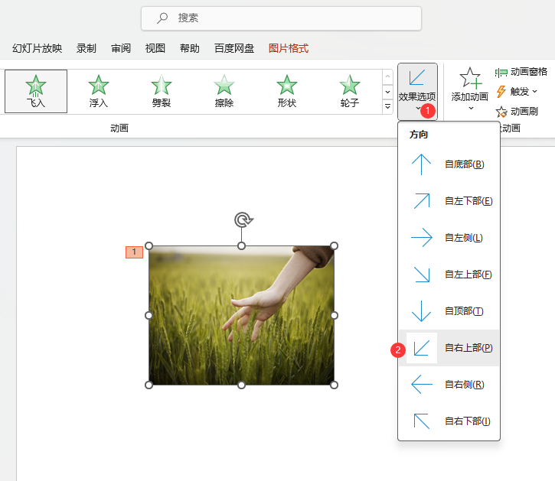Click the left arrow icon for 自右侧
The width and height of the screenshot is (555, 481).
point(422,384)
